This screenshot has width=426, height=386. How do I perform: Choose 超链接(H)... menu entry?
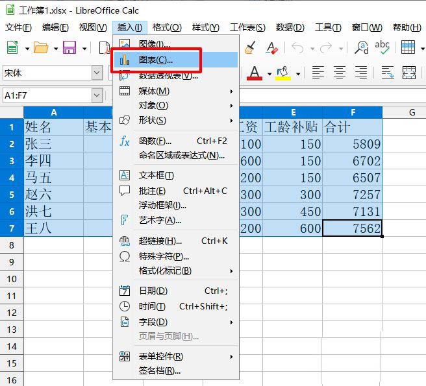click(176, 241)
